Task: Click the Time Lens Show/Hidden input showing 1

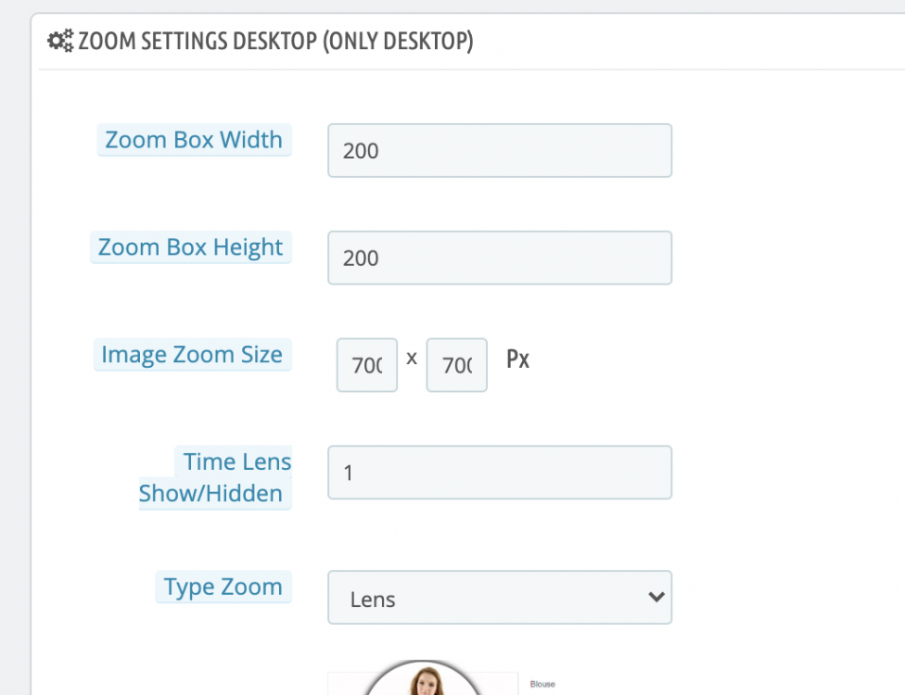Action: tap(500, 473)
